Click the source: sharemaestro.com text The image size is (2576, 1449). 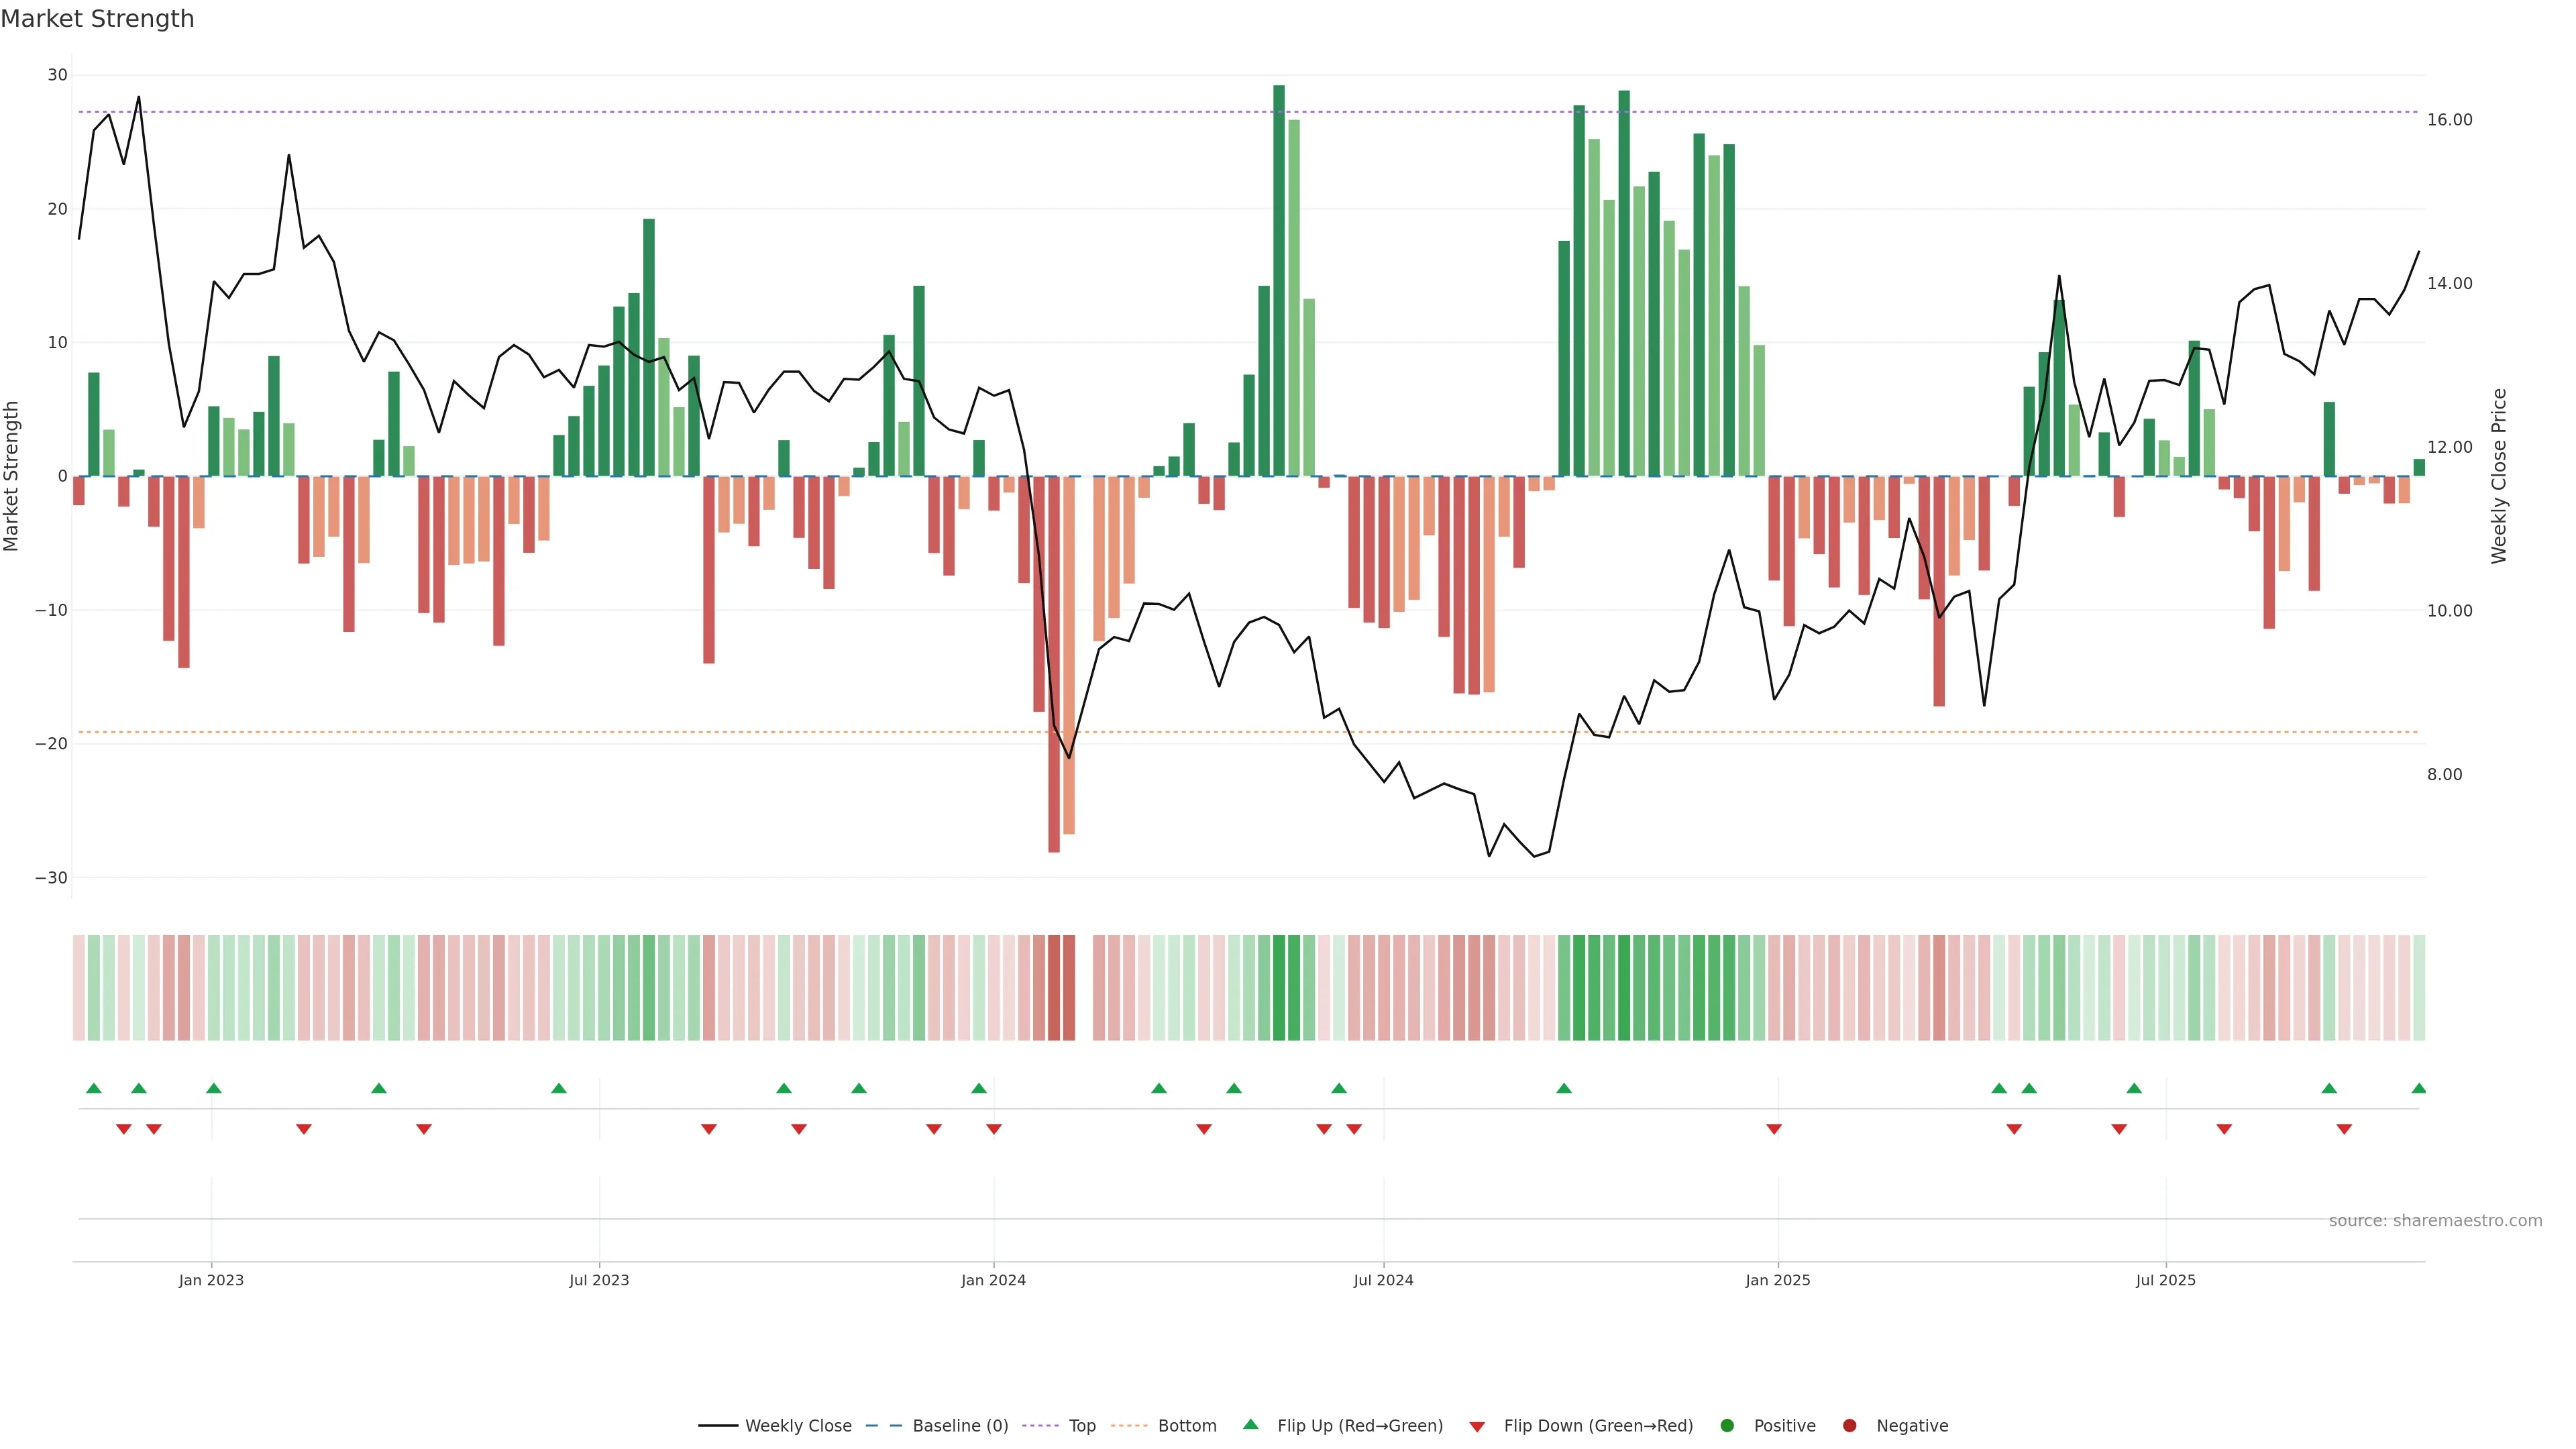point(2435,1221)
